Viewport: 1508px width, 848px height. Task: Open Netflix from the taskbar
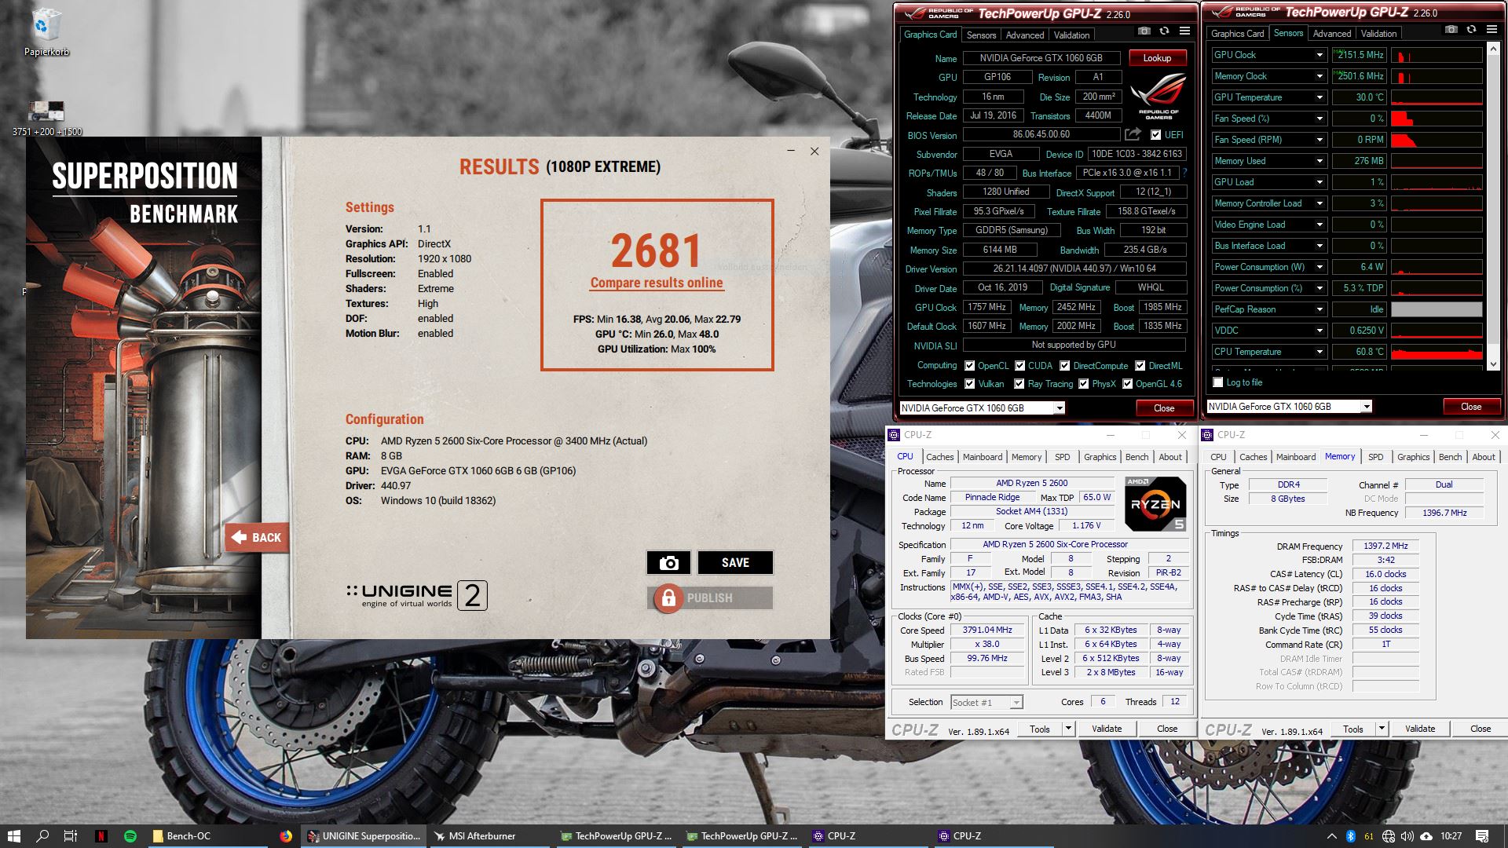101,836
